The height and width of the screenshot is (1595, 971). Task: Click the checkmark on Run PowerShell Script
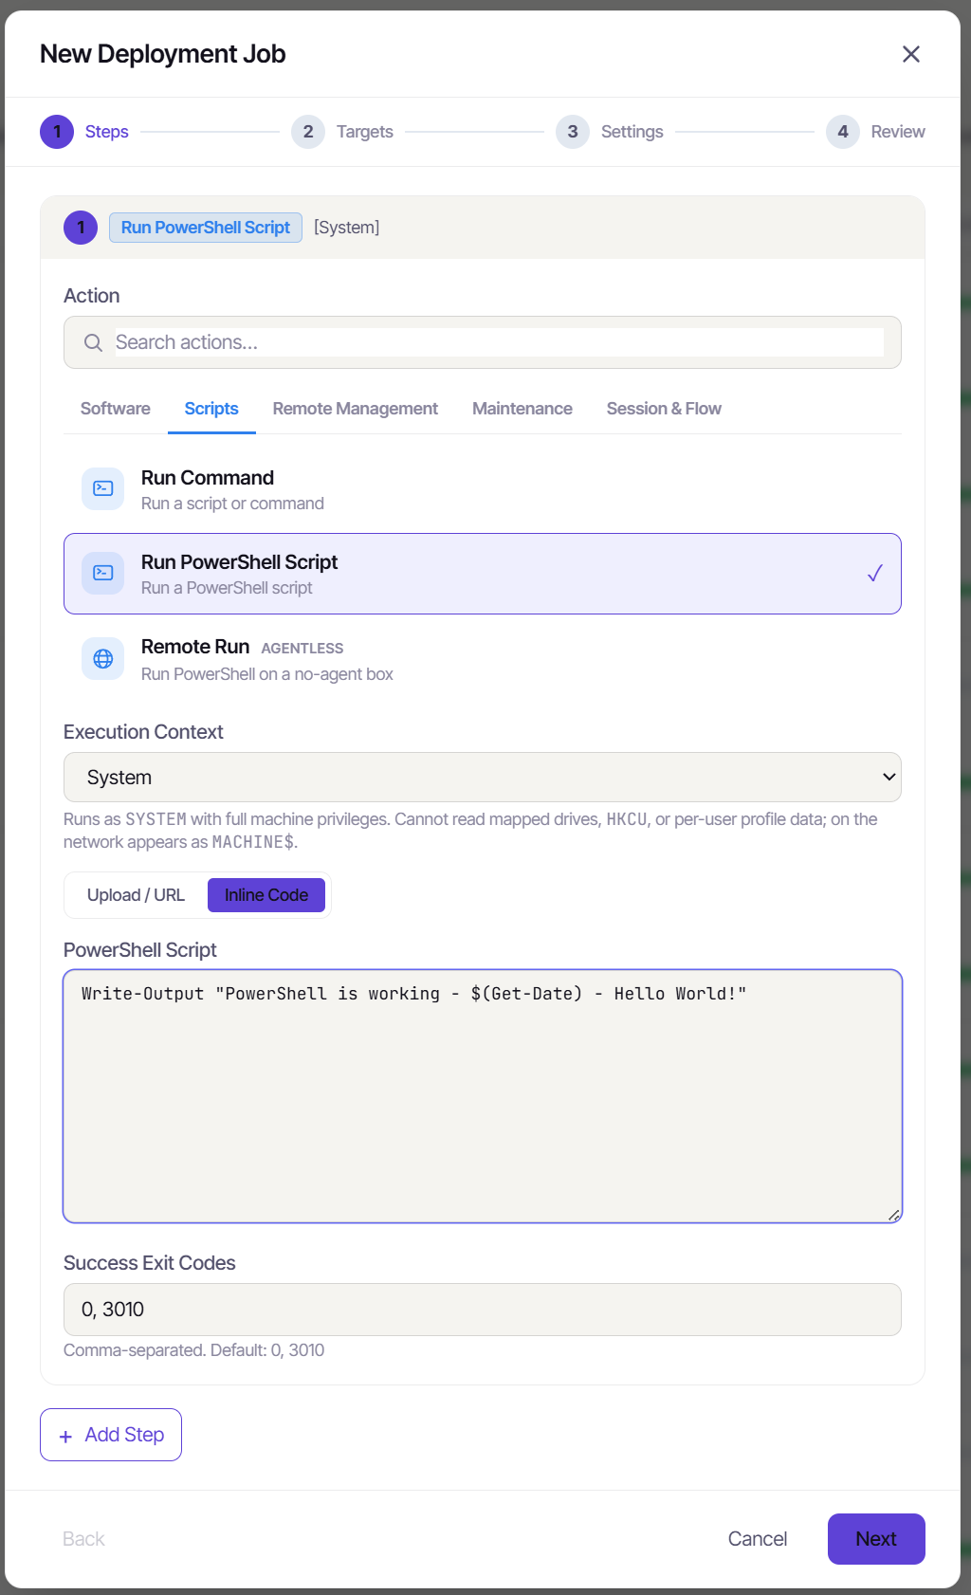[875, 573]
